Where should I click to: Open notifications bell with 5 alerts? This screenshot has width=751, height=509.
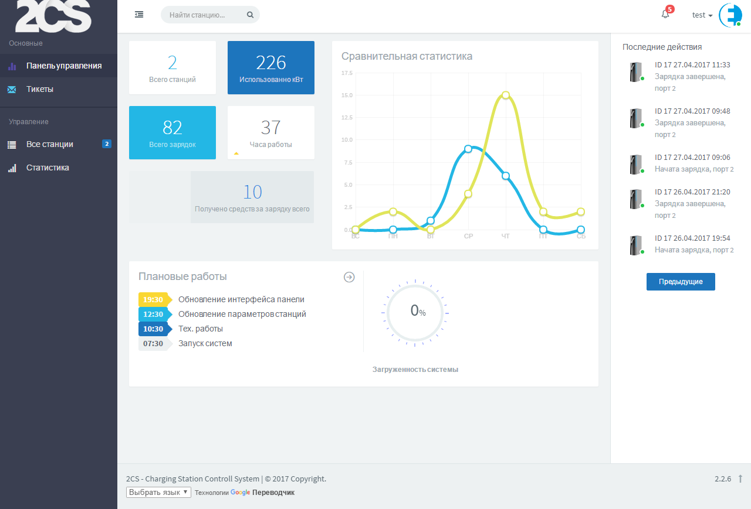click(x=667, y=13)
